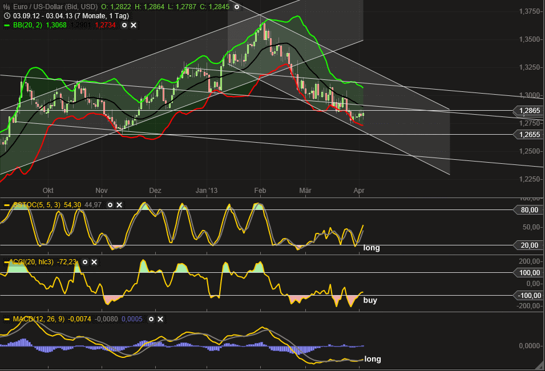Click the MACD histogram value 0,0005

point(132,319)
